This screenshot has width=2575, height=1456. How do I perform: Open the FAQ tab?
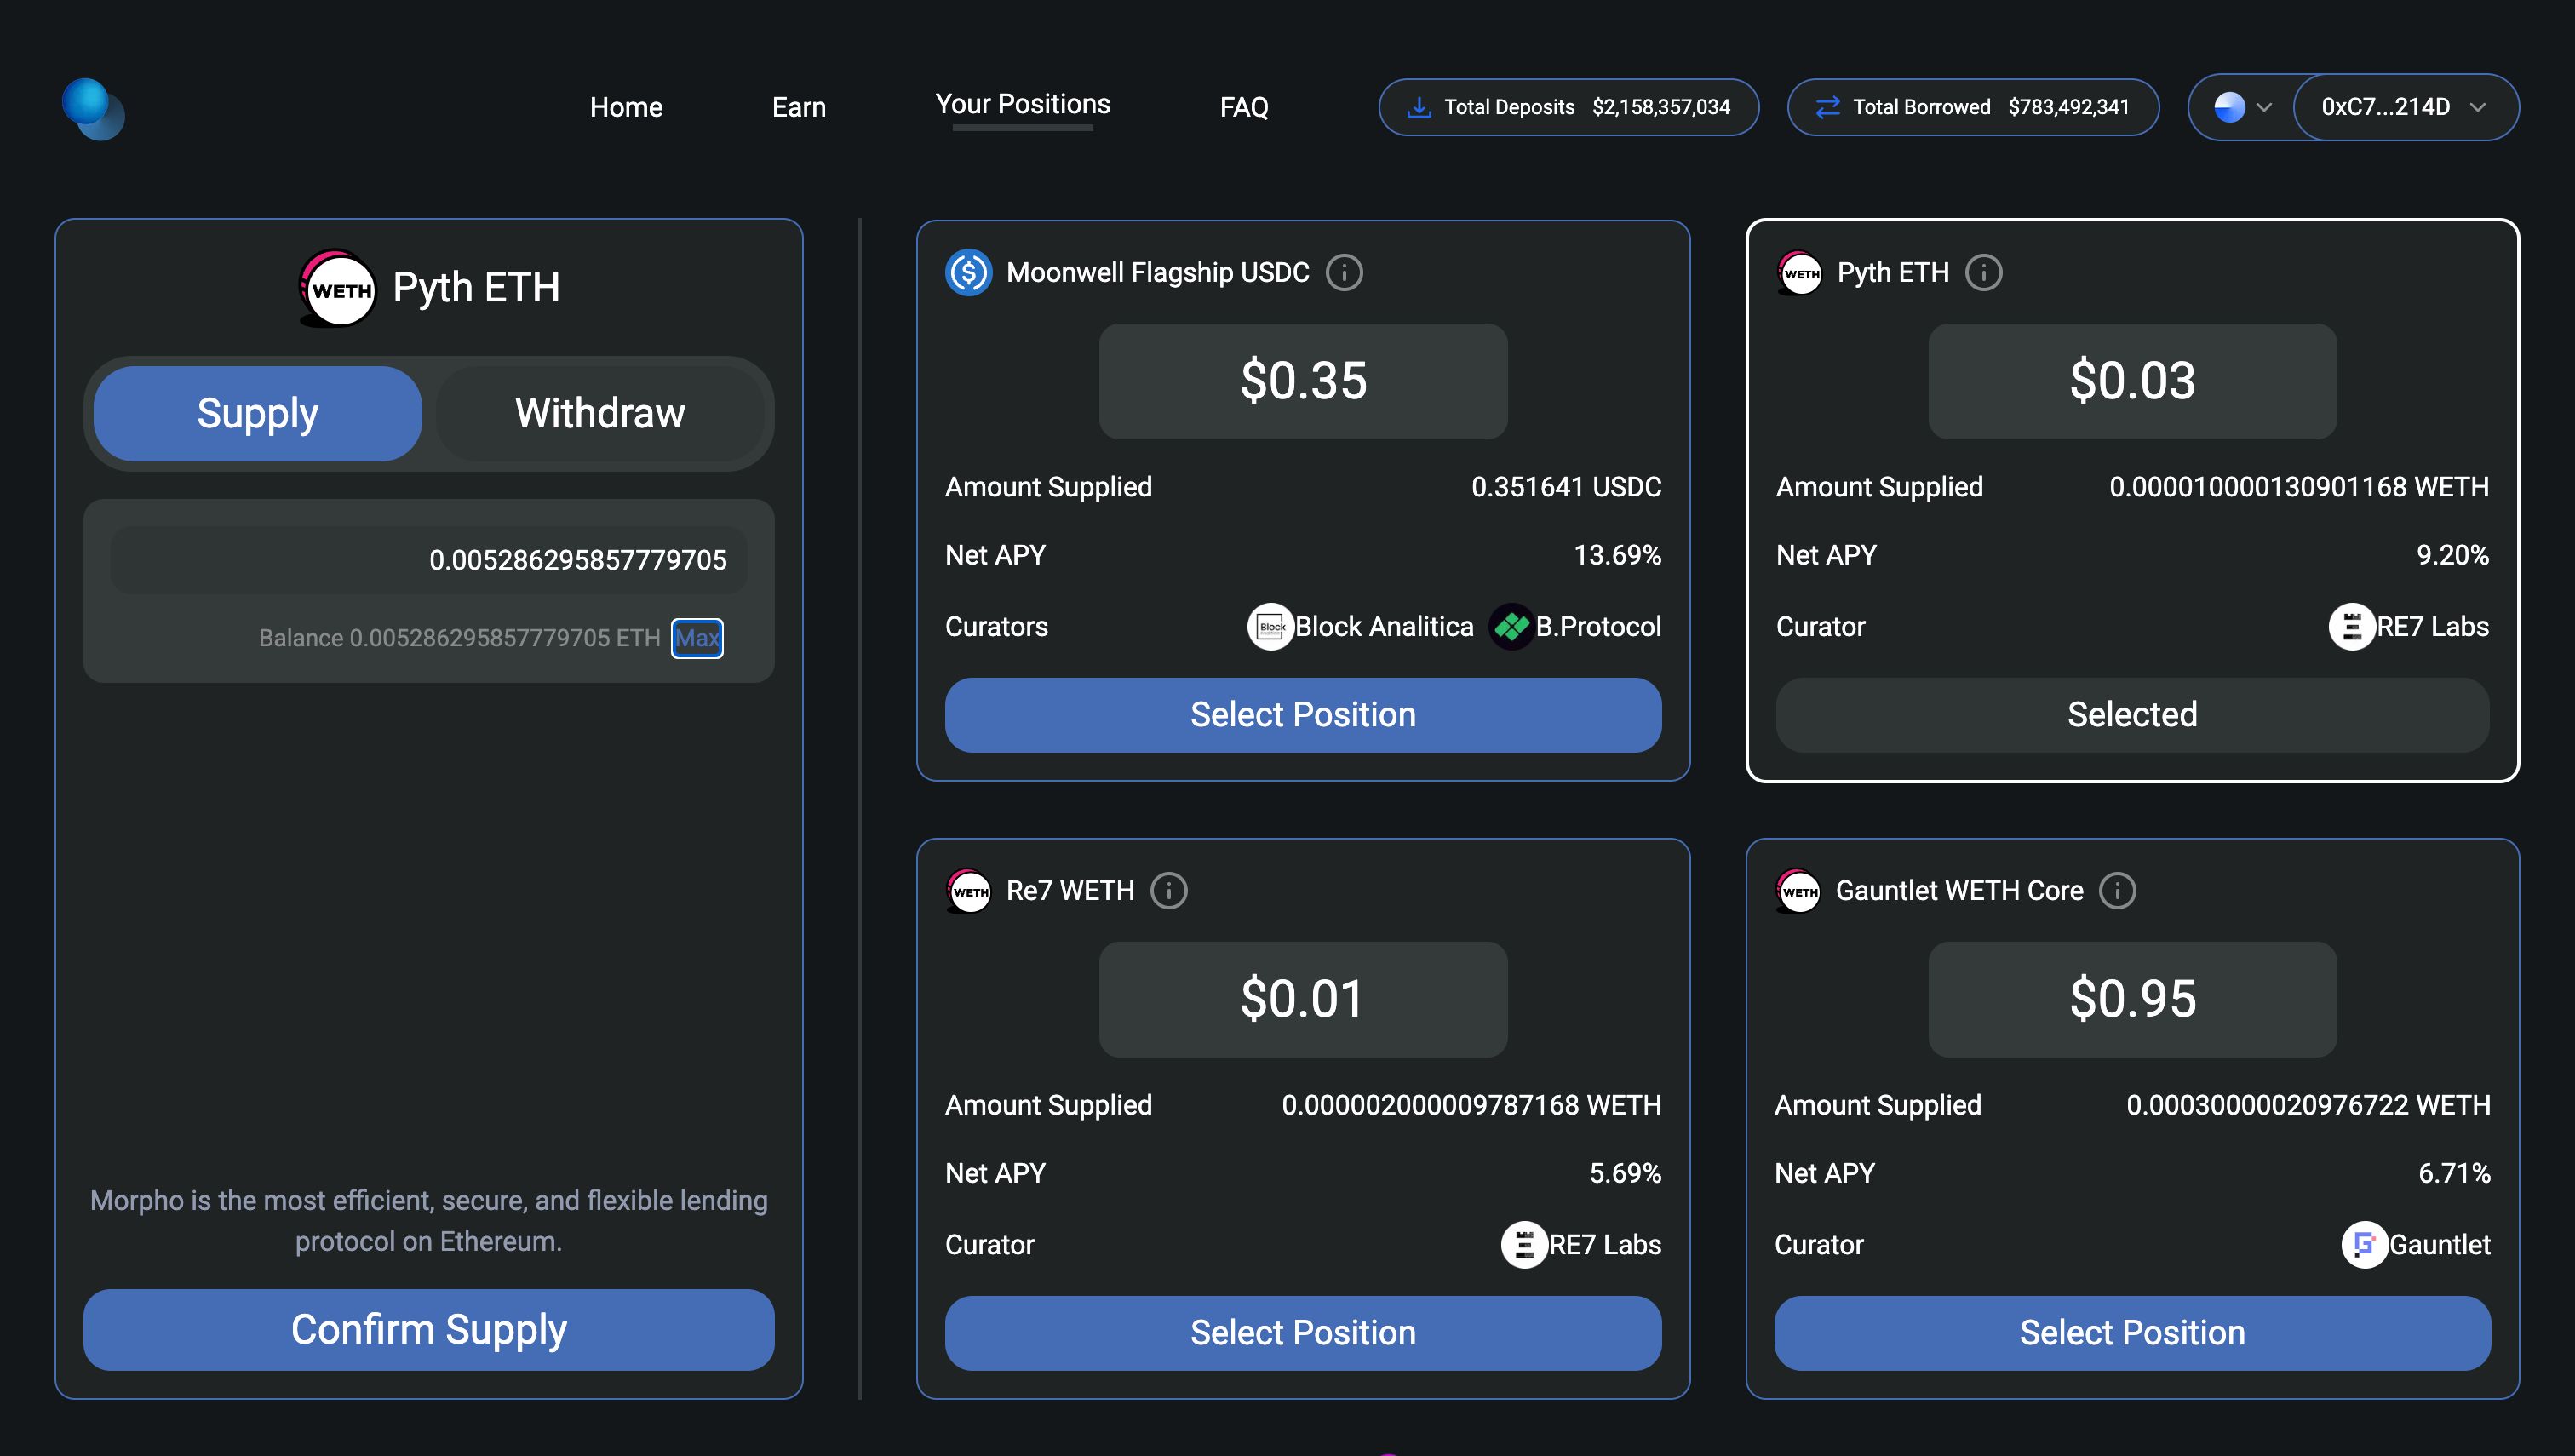[1243, 107]
